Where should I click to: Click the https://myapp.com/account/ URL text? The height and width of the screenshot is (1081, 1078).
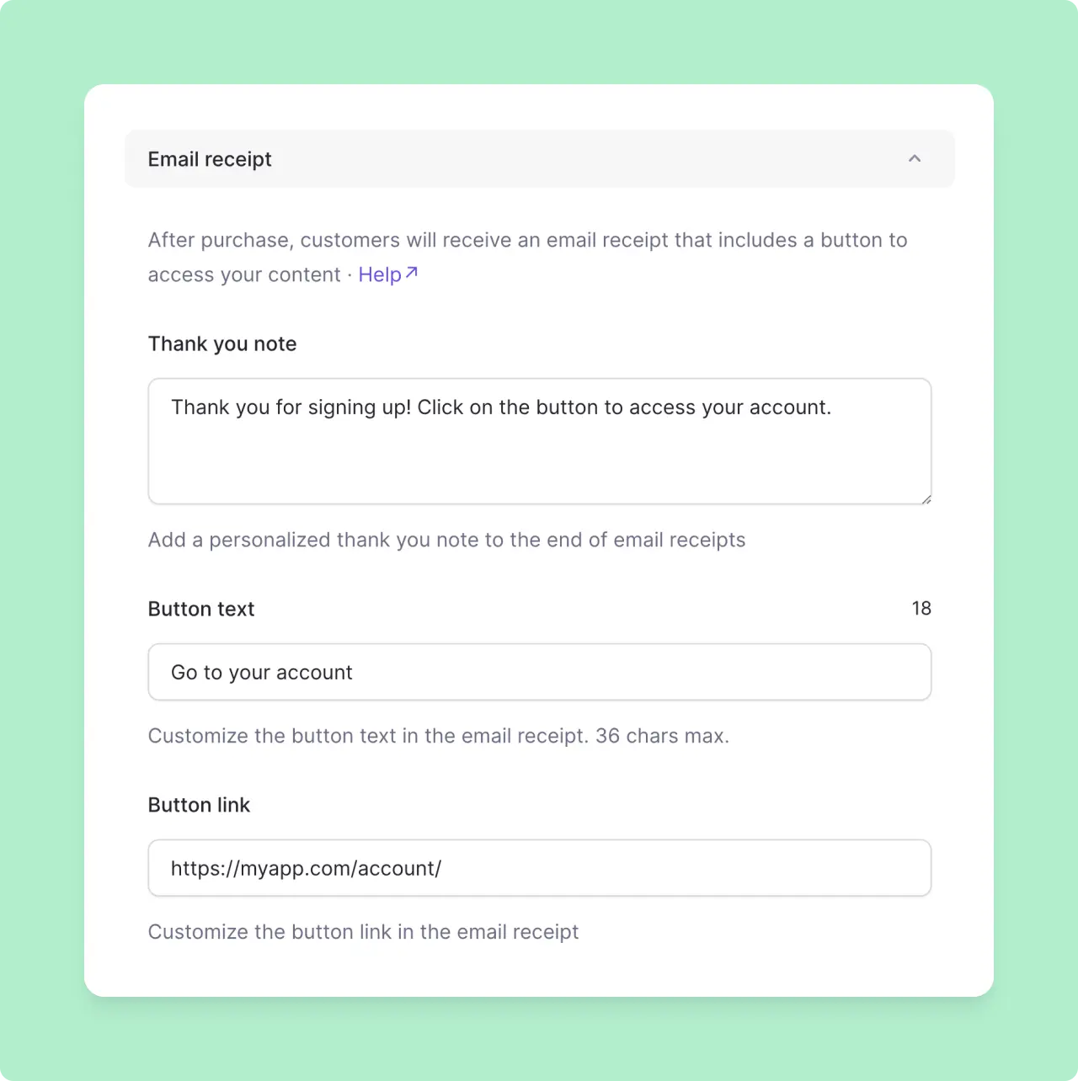(x=306, y=868)
